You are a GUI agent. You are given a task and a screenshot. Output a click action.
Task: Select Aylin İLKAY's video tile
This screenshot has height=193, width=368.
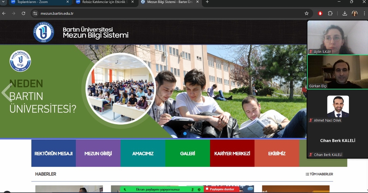338,37
